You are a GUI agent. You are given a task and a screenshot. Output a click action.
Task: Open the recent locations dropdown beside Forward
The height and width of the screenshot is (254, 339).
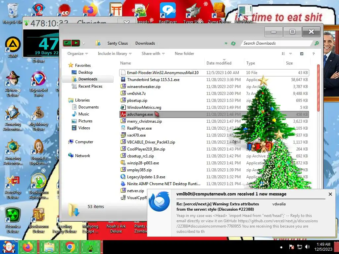(x=83, y=43)
